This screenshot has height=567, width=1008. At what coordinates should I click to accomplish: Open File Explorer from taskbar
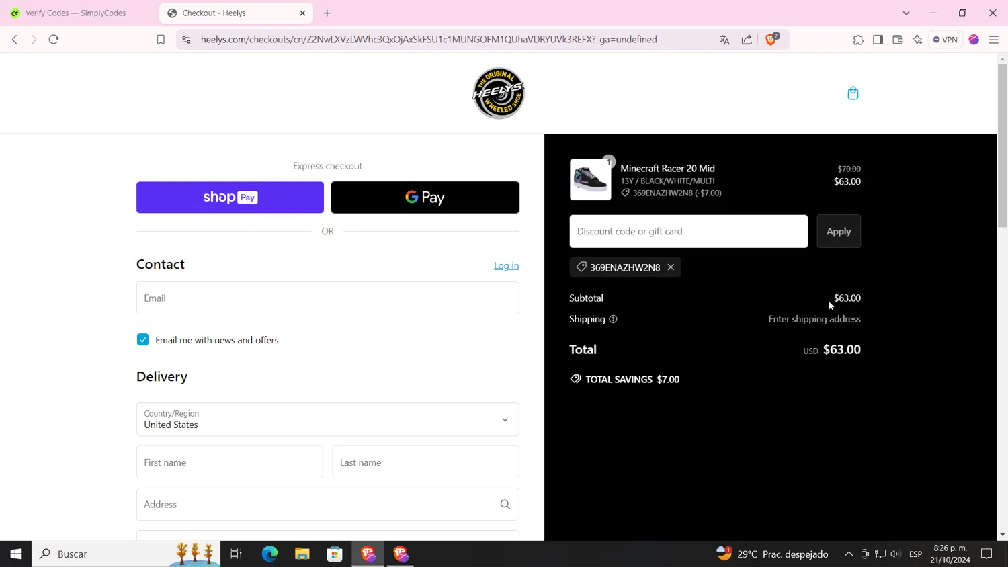point(302,554)
